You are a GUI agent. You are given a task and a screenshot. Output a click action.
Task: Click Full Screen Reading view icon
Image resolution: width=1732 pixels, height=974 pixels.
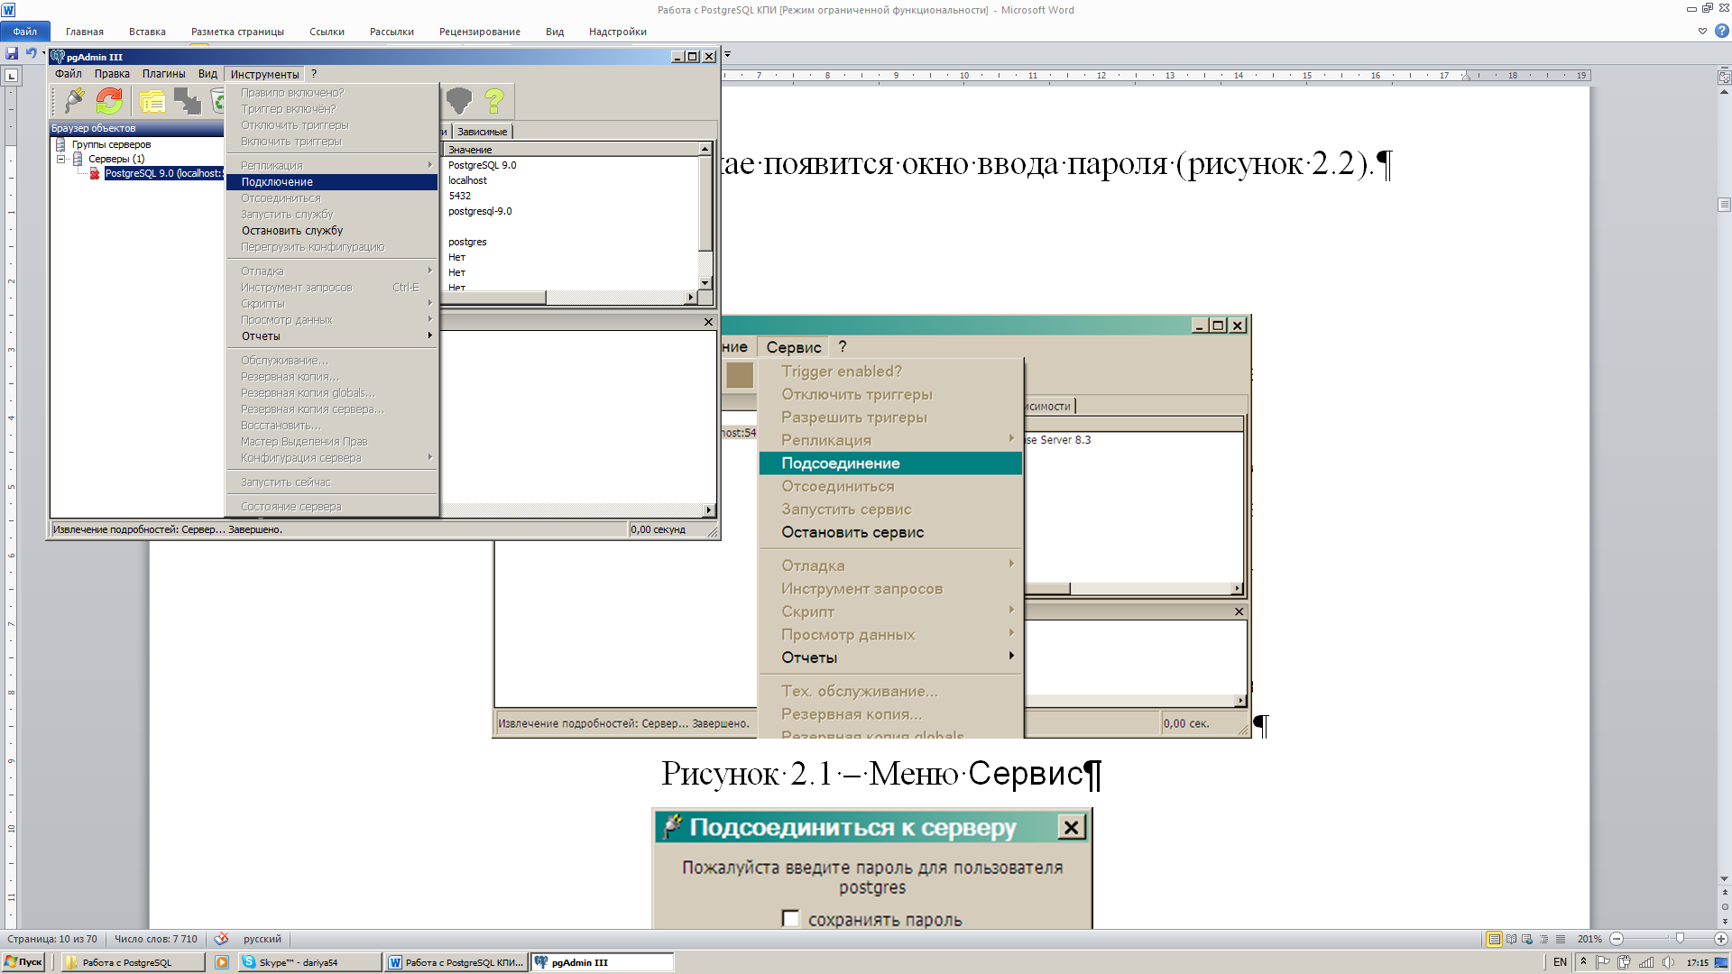coord(1511,939)
